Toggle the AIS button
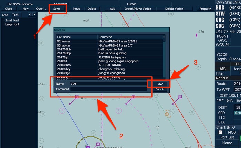 click(222, 69)
